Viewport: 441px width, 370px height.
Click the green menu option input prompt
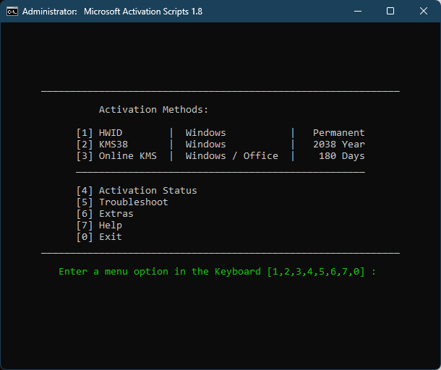pos(217,272)
